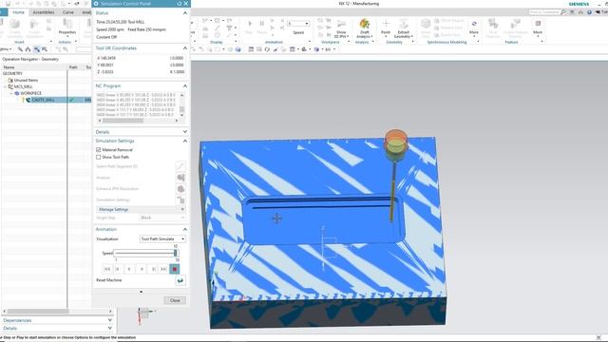608x342 pixels.
Task: Click the command finder search field
Action: [544, 12]
